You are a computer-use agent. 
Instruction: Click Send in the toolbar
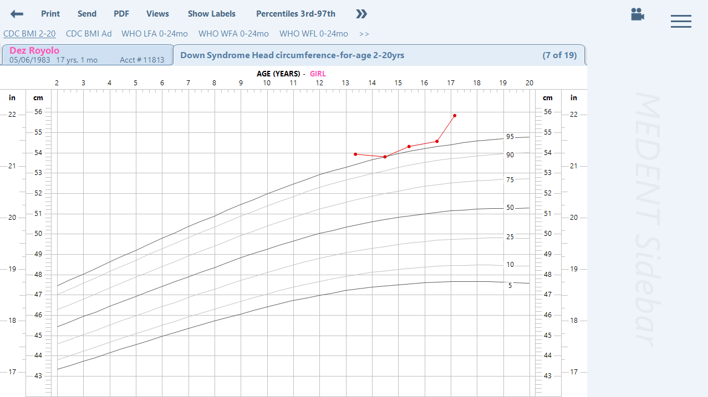click(x=86, y=14)
